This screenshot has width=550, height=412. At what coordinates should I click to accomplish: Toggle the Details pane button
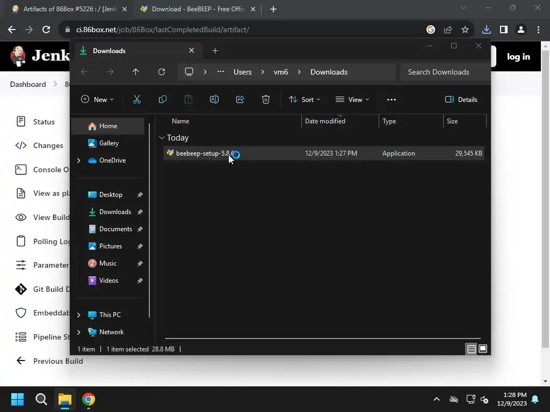point(461,99)
